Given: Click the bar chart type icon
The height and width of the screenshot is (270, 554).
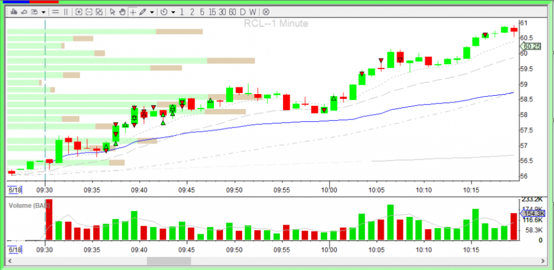Looking at the screenshot, I should coord(13,12).
